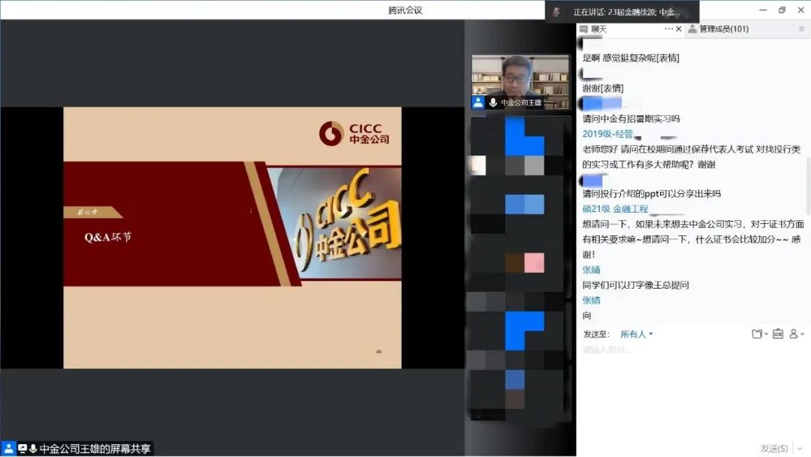Open the chat panel more-options ellipsis
The image size is (811, 457).
(x=669, y=29)
